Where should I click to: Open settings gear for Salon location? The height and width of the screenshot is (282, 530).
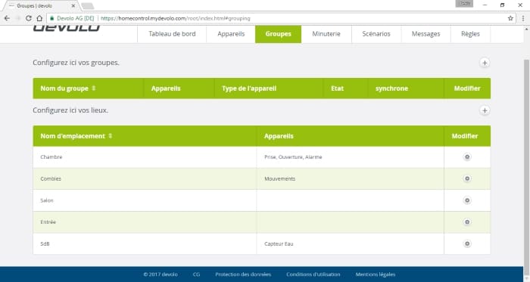(x=467, y=200)
